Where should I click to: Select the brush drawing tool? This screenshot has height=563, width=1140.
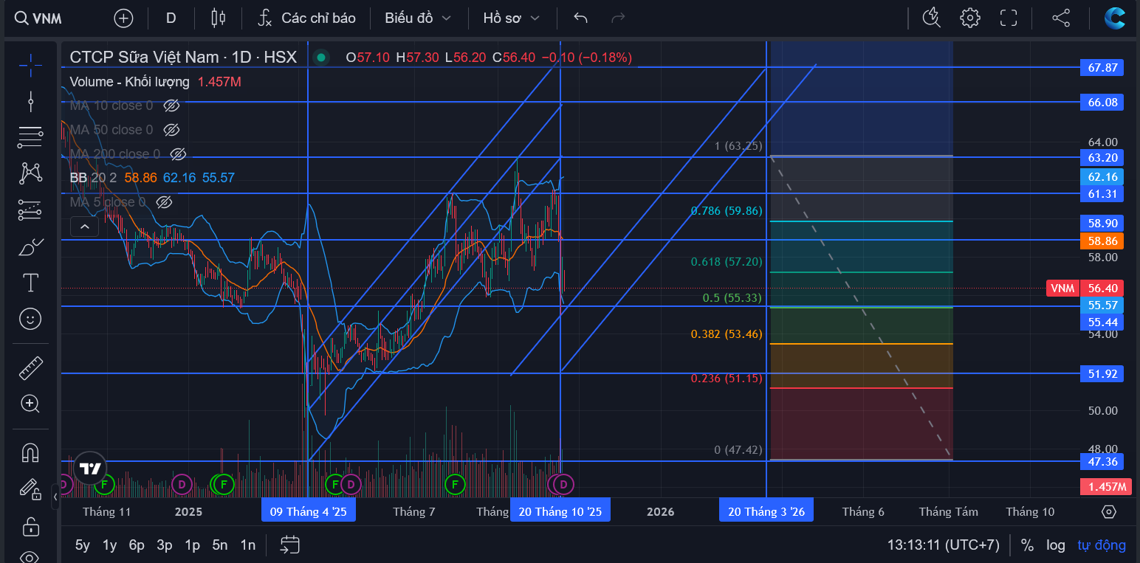coord(30,246)
